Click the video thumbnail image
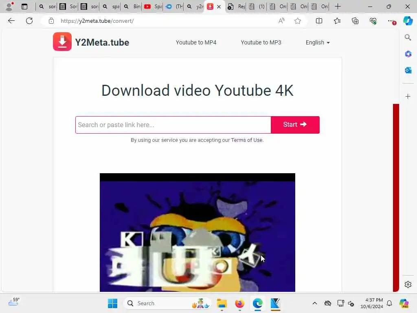This screenshot has height=313, width=417. [198, 232]
